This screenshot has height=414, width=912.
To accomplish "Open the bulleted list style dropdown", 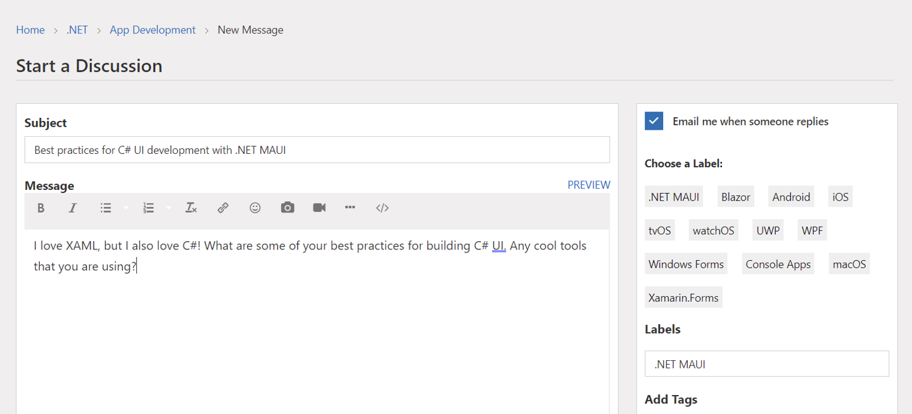I will coord(125,208).
